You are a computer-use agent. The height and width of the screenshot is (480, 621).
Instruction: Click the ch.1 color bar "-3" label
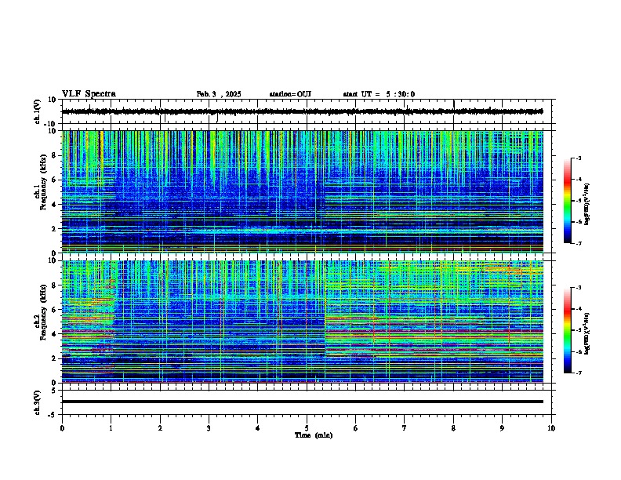579,158
